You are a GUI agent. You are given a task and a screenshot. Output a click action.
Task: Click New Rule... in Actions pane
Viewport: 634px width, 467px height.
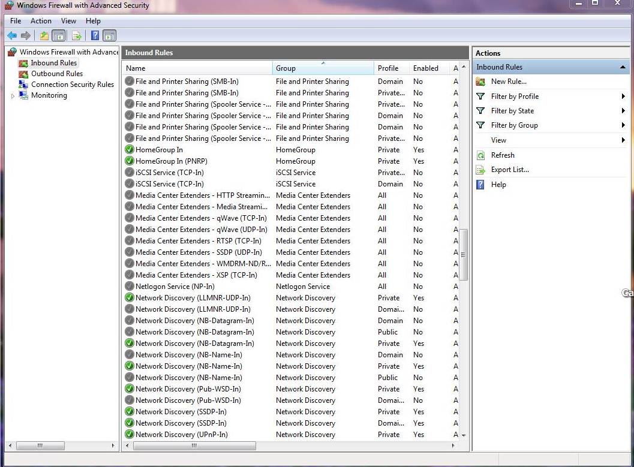coord(509,82)
